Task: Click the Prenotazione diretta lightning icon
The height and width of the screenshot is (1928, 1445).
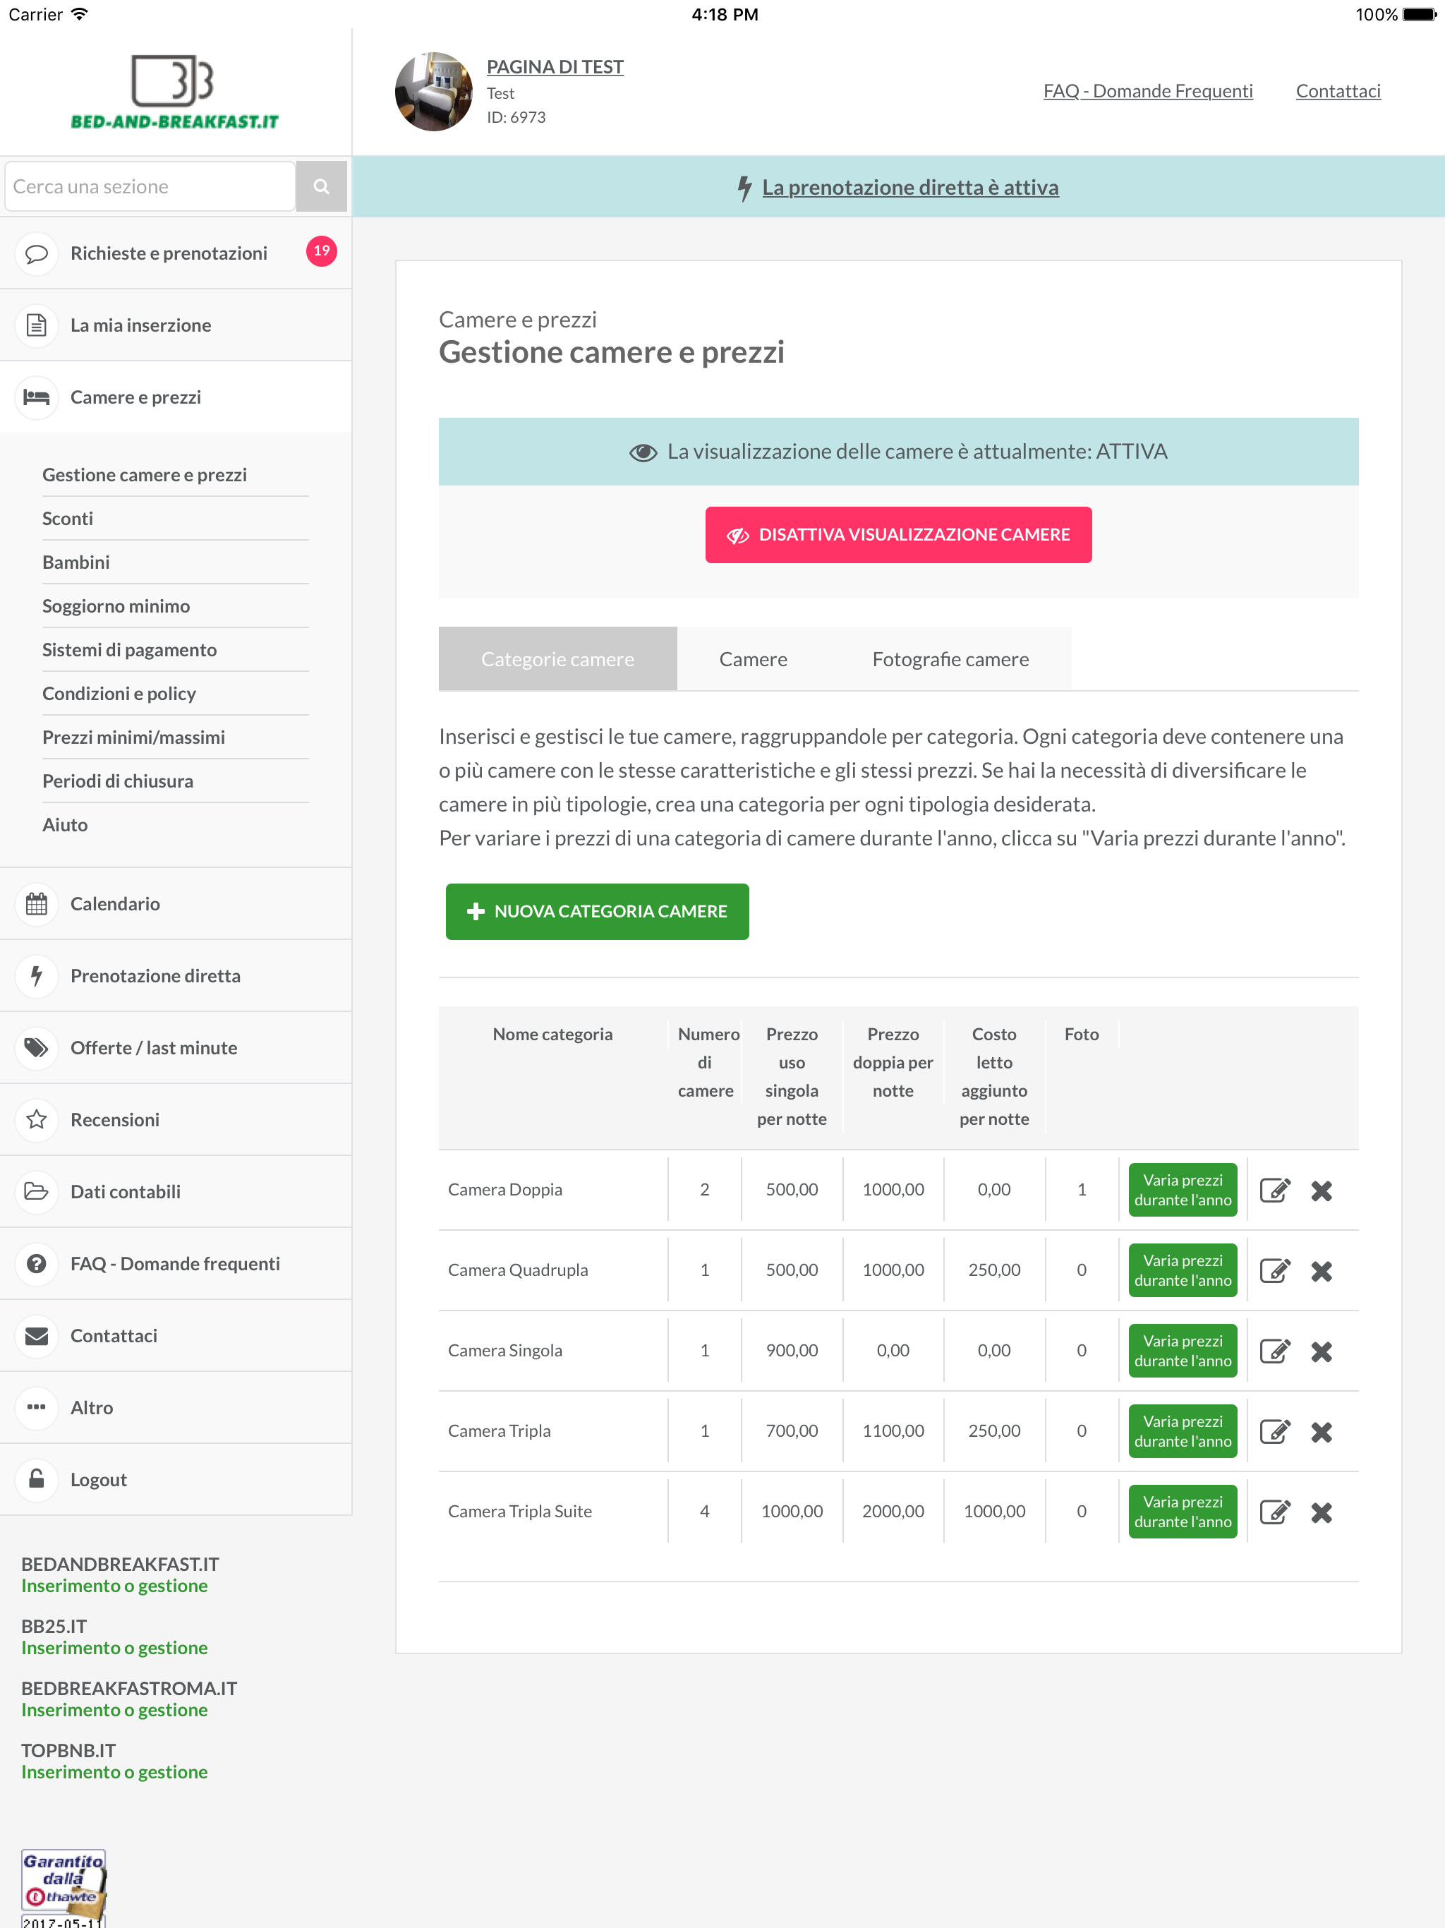Action: [37, 975]
